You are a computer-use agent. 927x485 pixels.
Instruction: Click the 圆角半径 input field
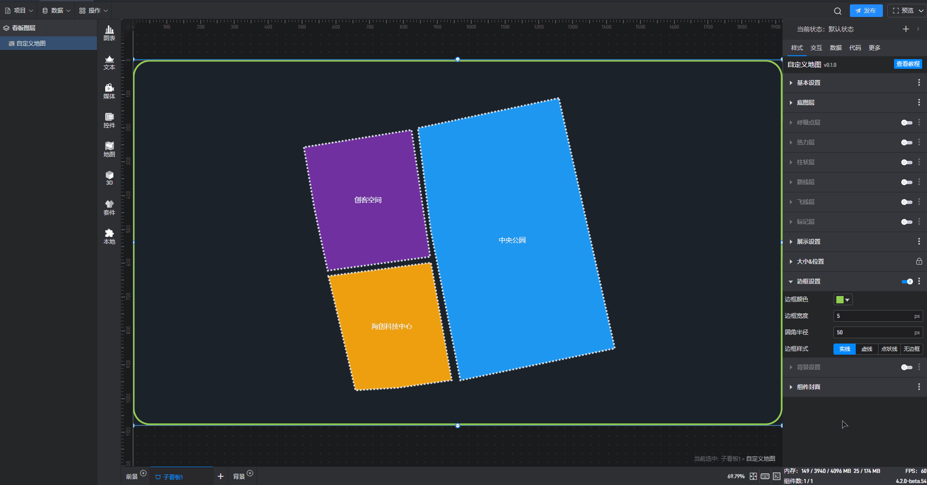point(878,332)
